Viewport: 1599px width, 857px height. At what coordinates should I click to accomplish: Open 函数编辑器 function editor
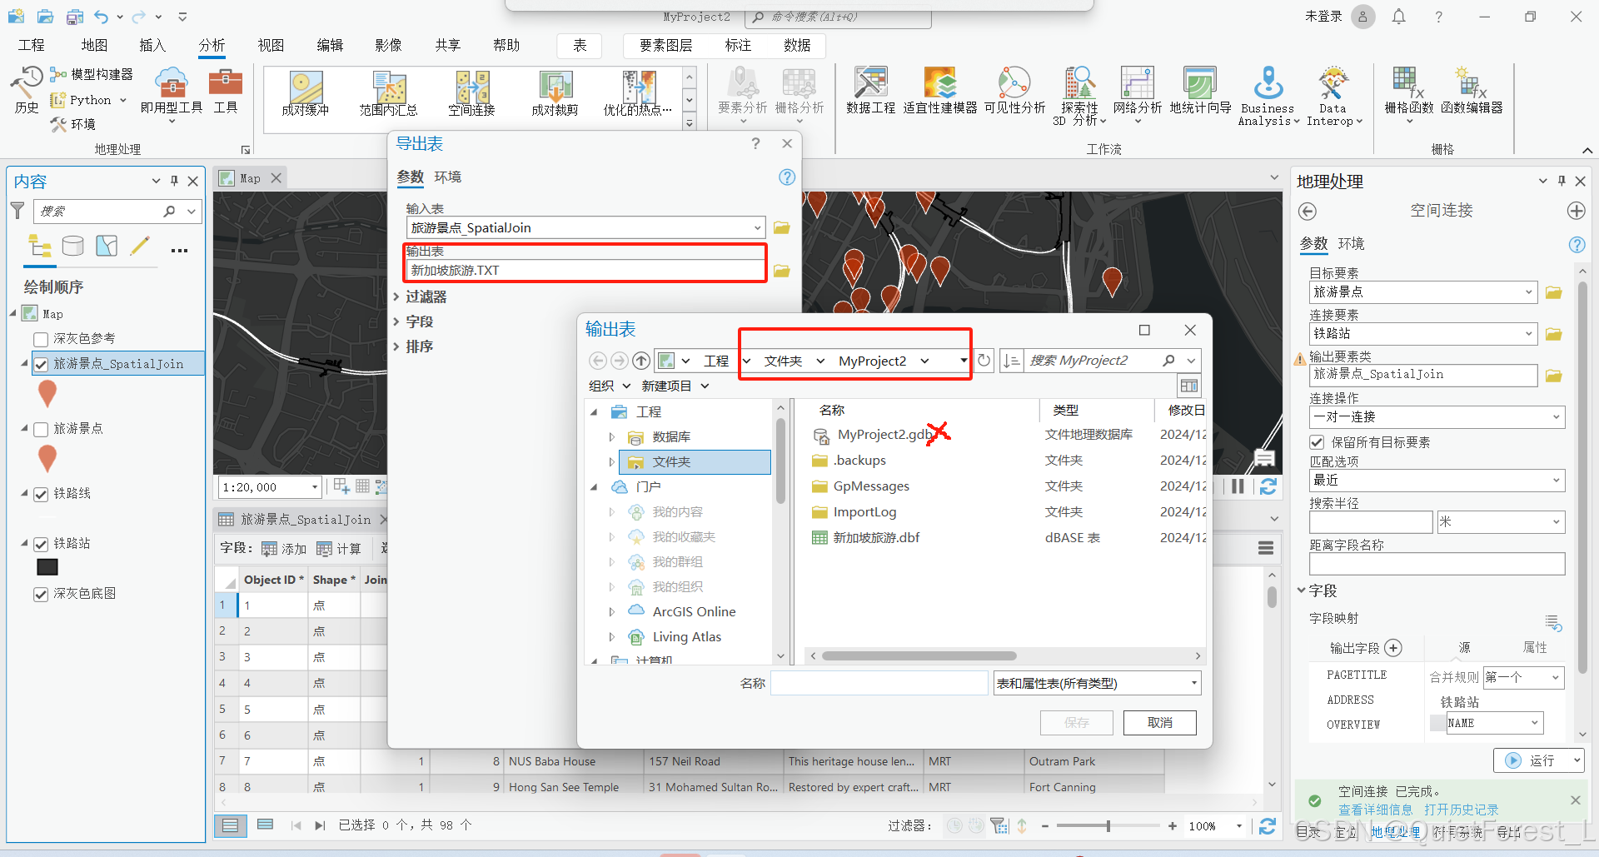coord(1472,90)
